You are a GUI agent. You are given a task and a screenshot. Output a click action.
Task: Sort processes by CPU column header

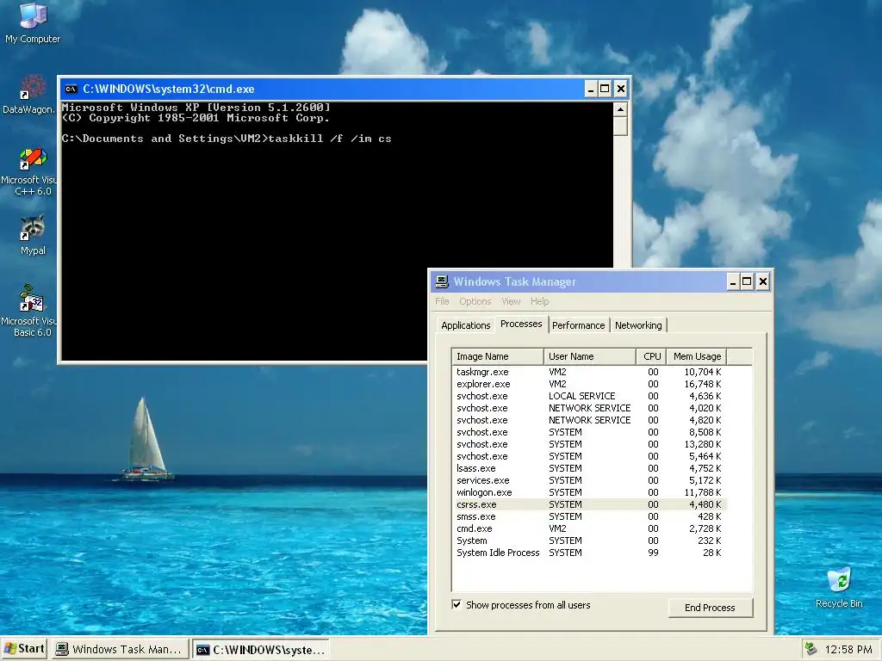[651, 356]
